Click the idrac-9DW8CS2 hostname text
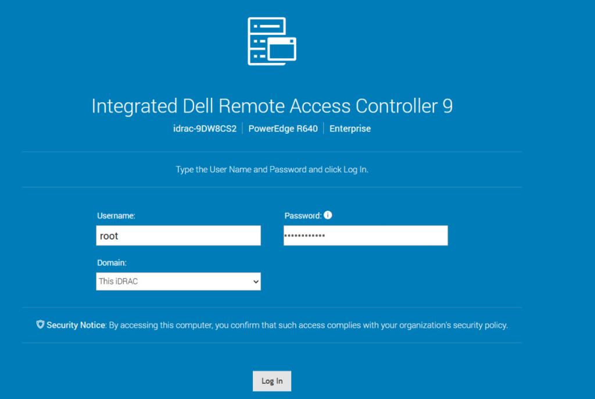This screenshot has width=595, height=399. [205, 129]
